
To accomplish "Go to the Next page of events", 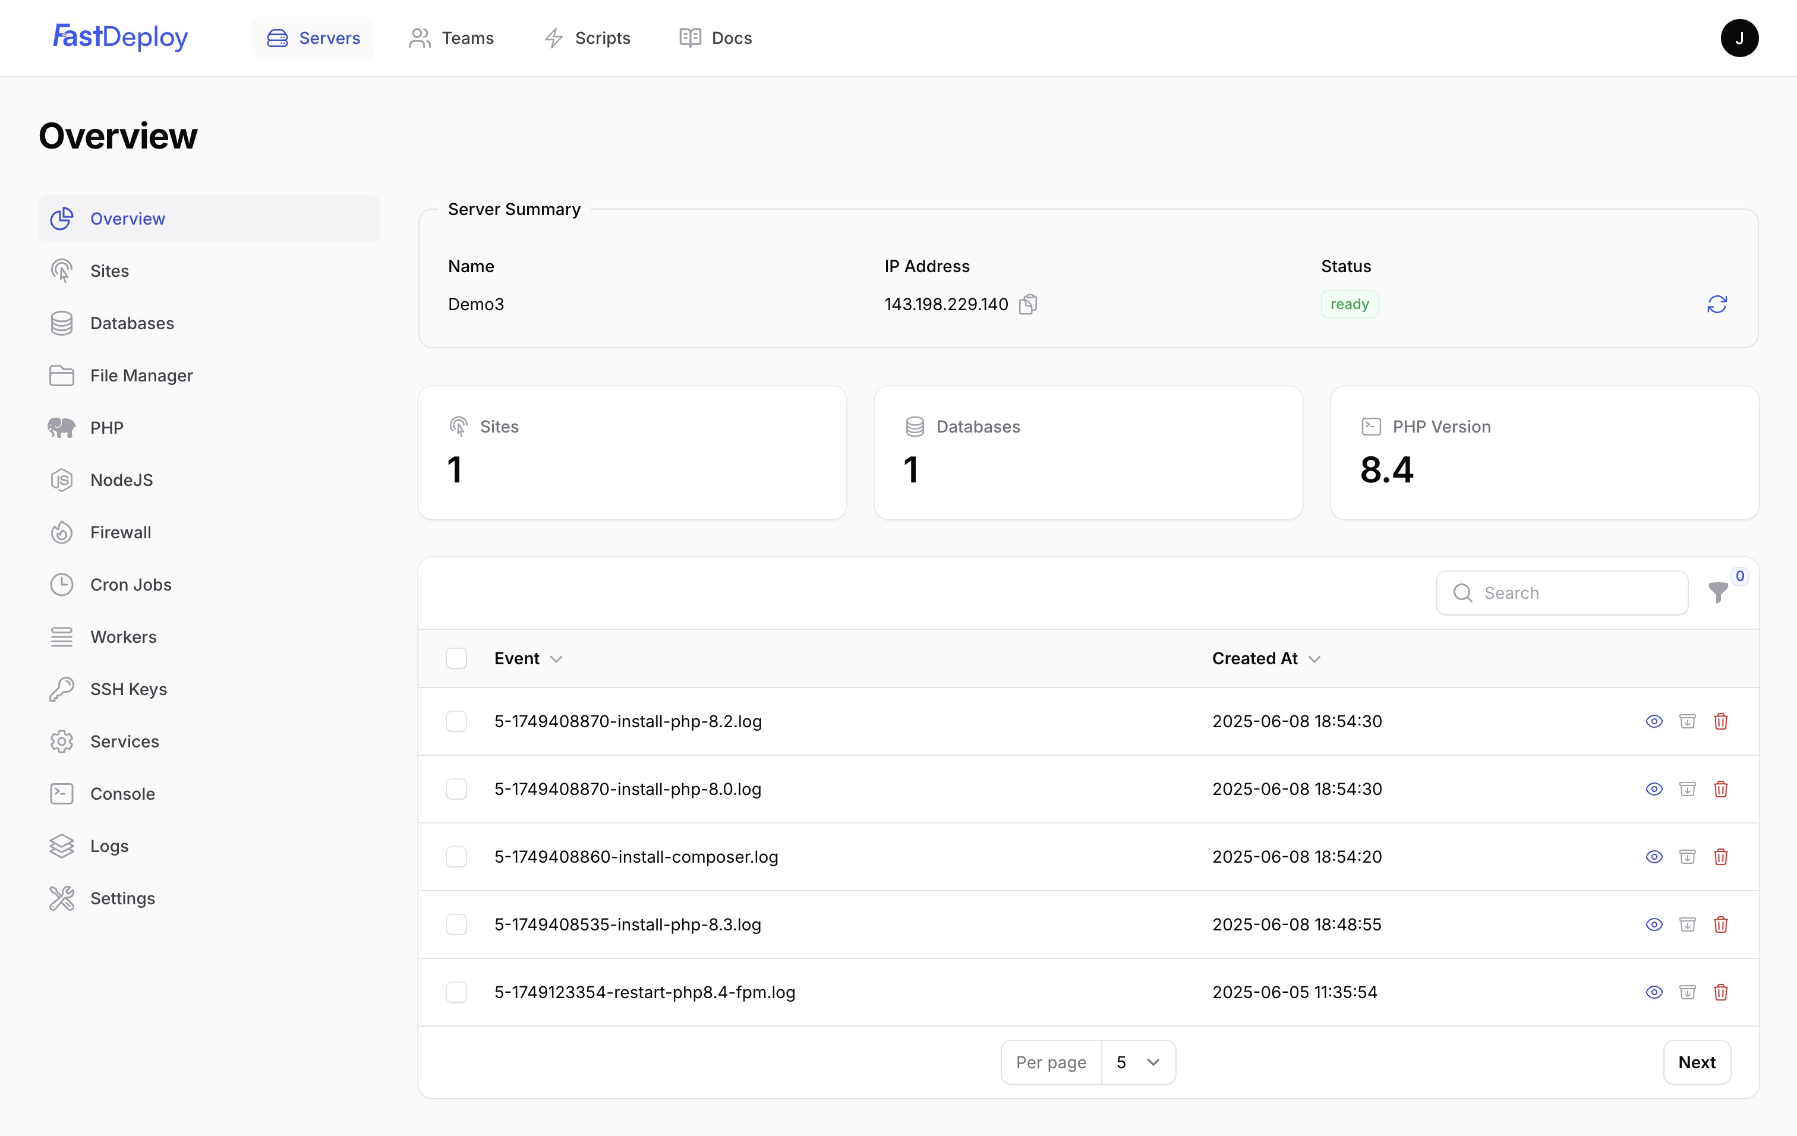I will point(1697,1062).
